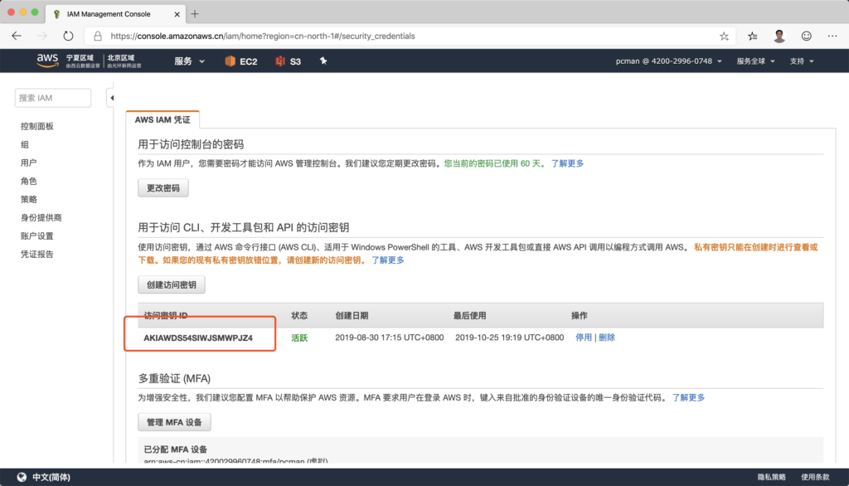Go back with browser back arrow
This screenshot has height=486, width=849.
point(17,36)
